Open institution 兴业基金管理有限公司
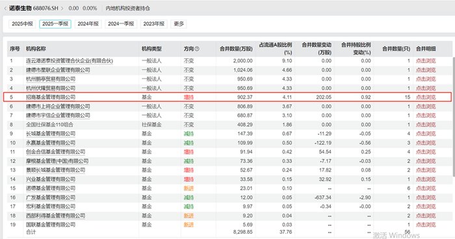The height and width of the screenshot is (239, 455). [x=51, y=179]
